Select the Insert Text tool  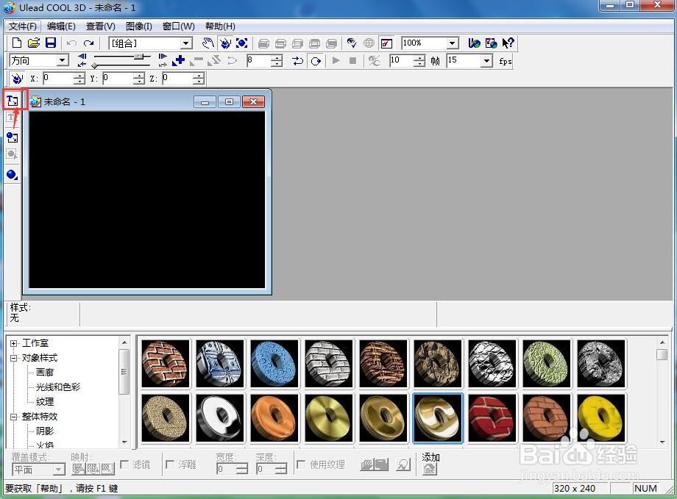[12, 101]
